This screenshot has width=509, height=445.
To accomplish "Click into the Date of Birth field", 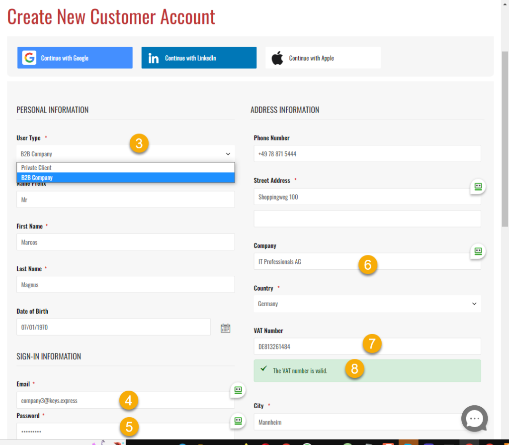I will pyautogui.click(x=113, y=328).
